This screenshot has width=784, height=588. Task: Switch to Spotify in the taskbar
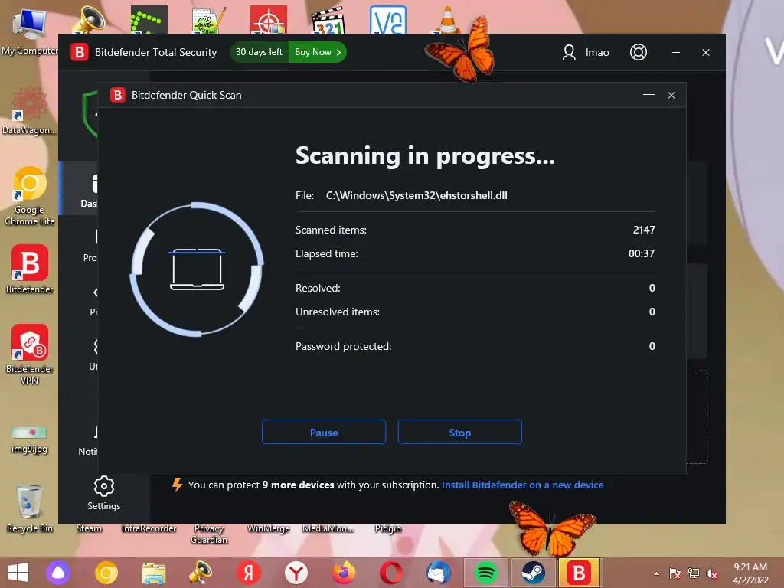coord(486,573)
